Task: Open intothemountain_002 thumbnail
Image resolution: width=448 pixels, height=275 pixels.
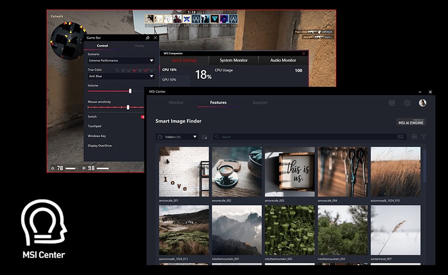Action: point(290,230)
